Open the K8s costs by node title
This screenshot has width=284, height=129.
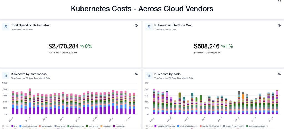[x=167, y=74]
